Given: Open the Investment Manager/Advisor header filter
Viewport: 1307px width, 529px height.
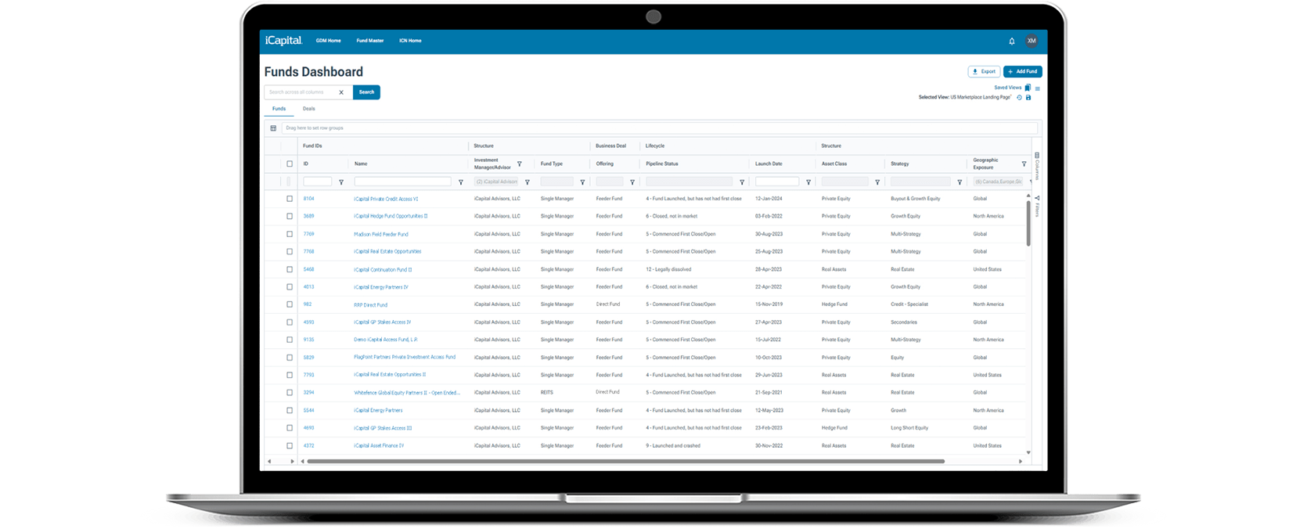Looking at the screenshot, I should [x=519, y=164].
